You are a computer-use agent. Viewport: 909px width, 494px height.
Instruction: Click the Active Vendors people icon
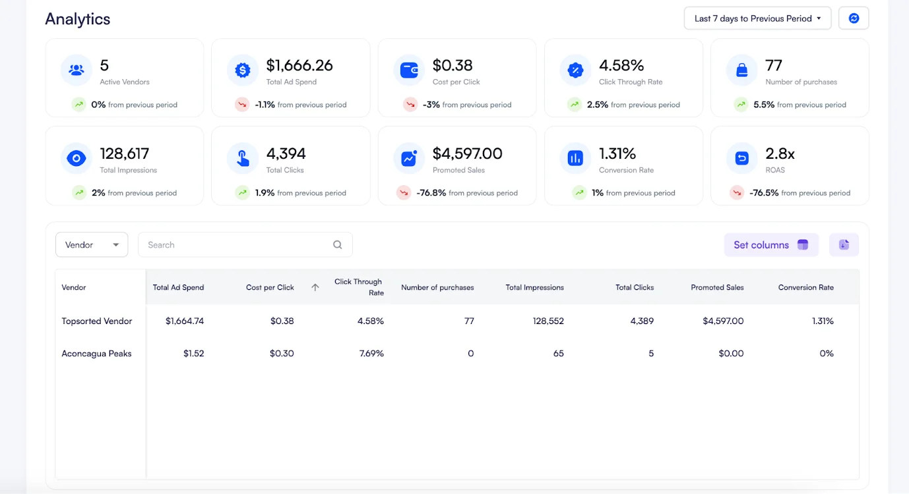[x=75, y=69]
